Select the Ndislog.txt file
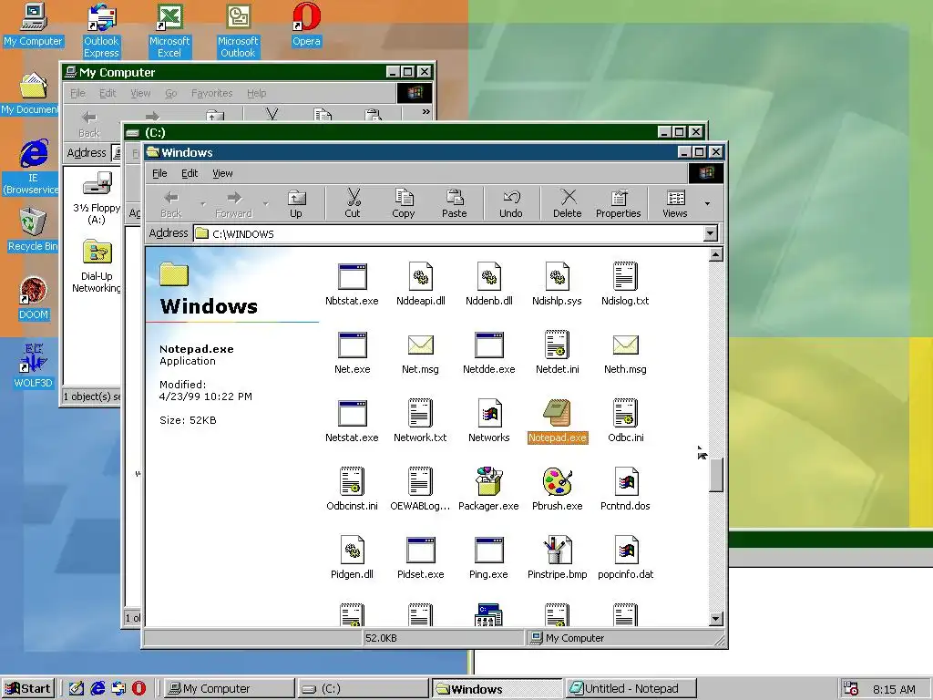 click(625, 284)
